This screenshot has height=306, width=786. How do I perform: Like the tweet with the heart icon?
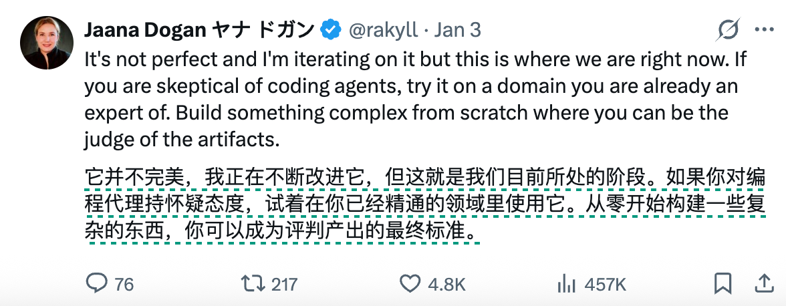click(x=410, y=283)
